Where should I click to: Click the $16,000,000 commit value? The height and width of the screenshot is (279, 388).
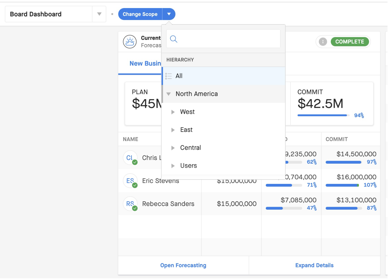pyautogui.click(x=357, y=177)
